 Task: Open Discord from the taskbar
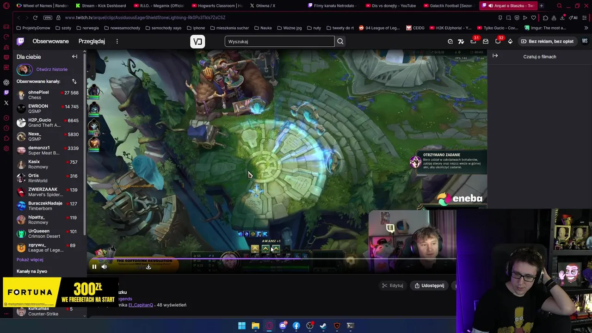283,326
